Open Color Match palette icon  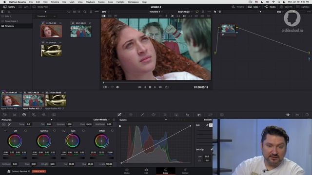tap(15, 115)
